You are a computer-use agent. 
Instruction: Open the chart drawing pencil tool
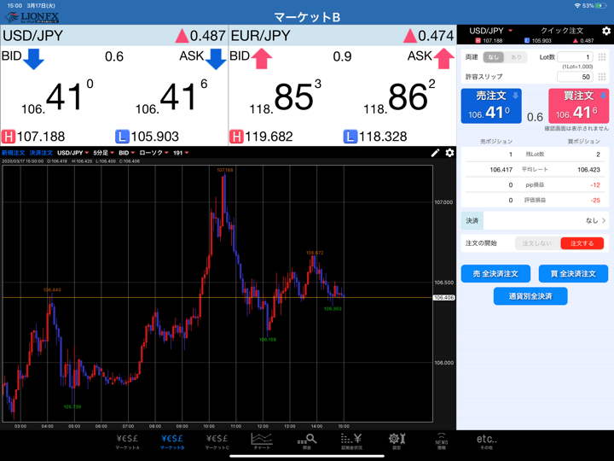point(435,153)
